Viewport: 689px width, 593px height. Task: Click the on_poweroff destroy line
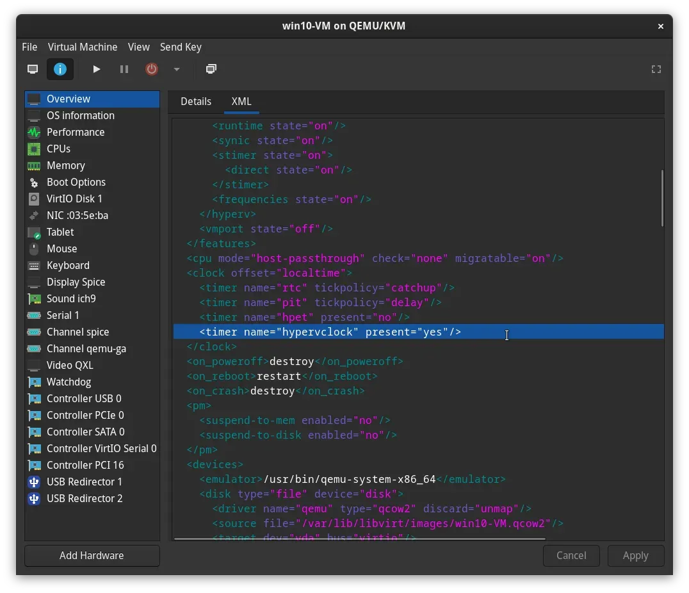(295, 361)
